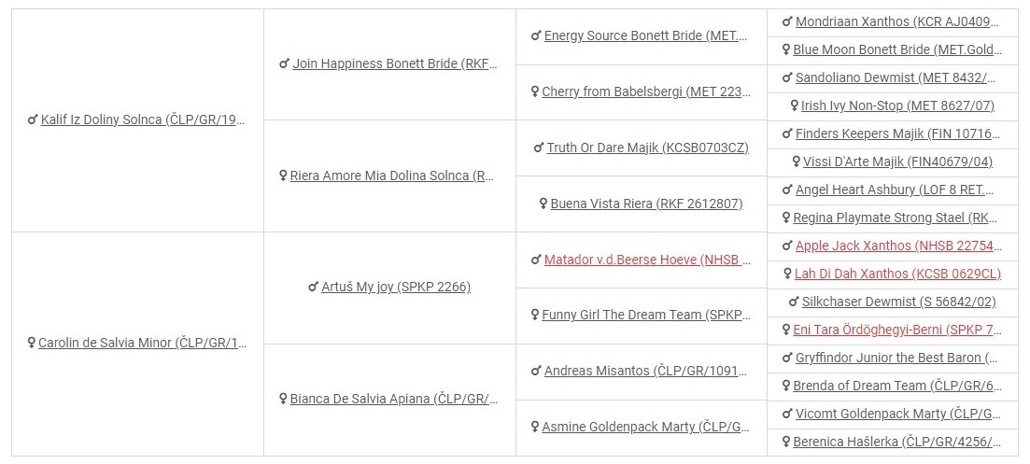Click male symbol next to Artuš My joy
The height and width of the screenshot is (464, 1030).
tap(313, 288)
